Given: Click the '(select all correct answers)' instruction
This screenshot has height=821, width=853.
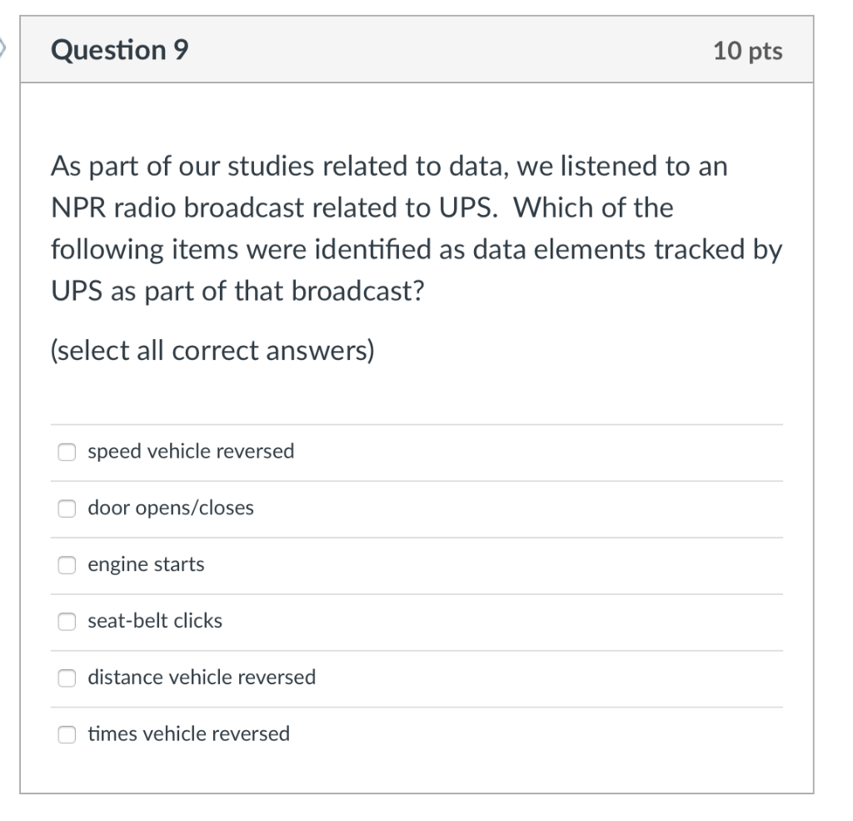Looking at the screenshot, I should tap(212, 352).
